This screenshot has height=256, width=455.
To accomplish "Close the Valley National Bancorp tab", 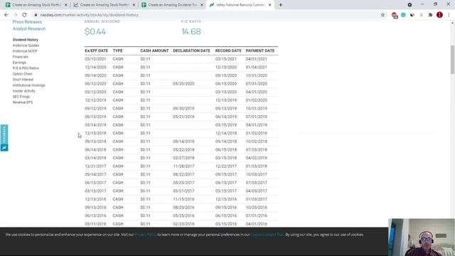I will click(x=270, y=5).
